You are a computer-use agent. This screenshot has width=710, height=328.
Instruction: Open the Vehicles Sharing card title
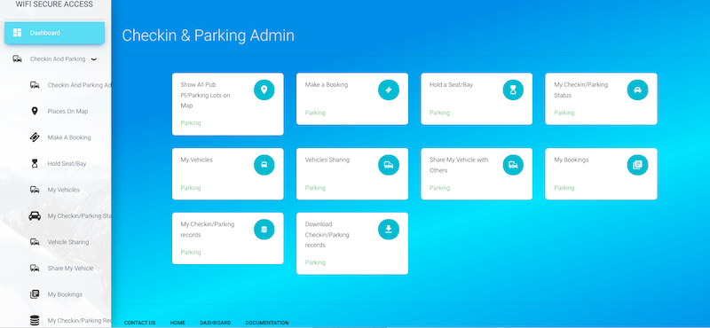pyautogui.click(x=327, y=160)
